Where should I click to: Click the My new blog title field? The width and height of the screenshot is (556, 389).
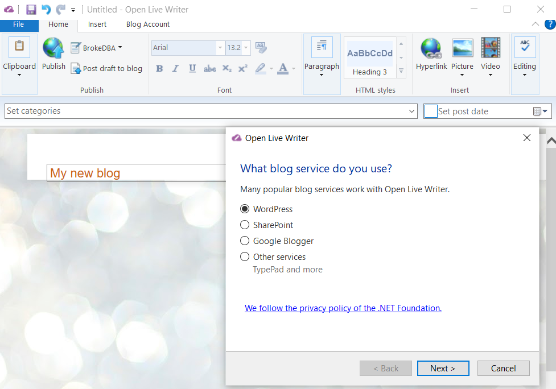pyautogui.click(x=137, y=173)
